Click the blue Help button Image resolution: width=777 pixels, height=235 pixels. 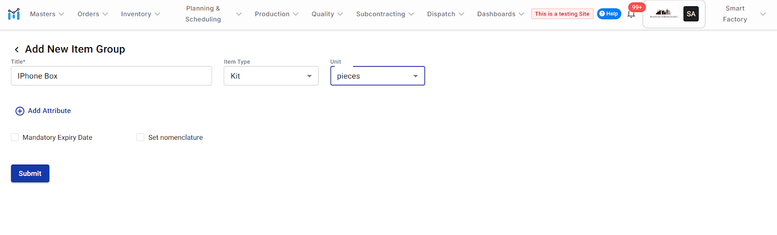(x=609, y=14)
